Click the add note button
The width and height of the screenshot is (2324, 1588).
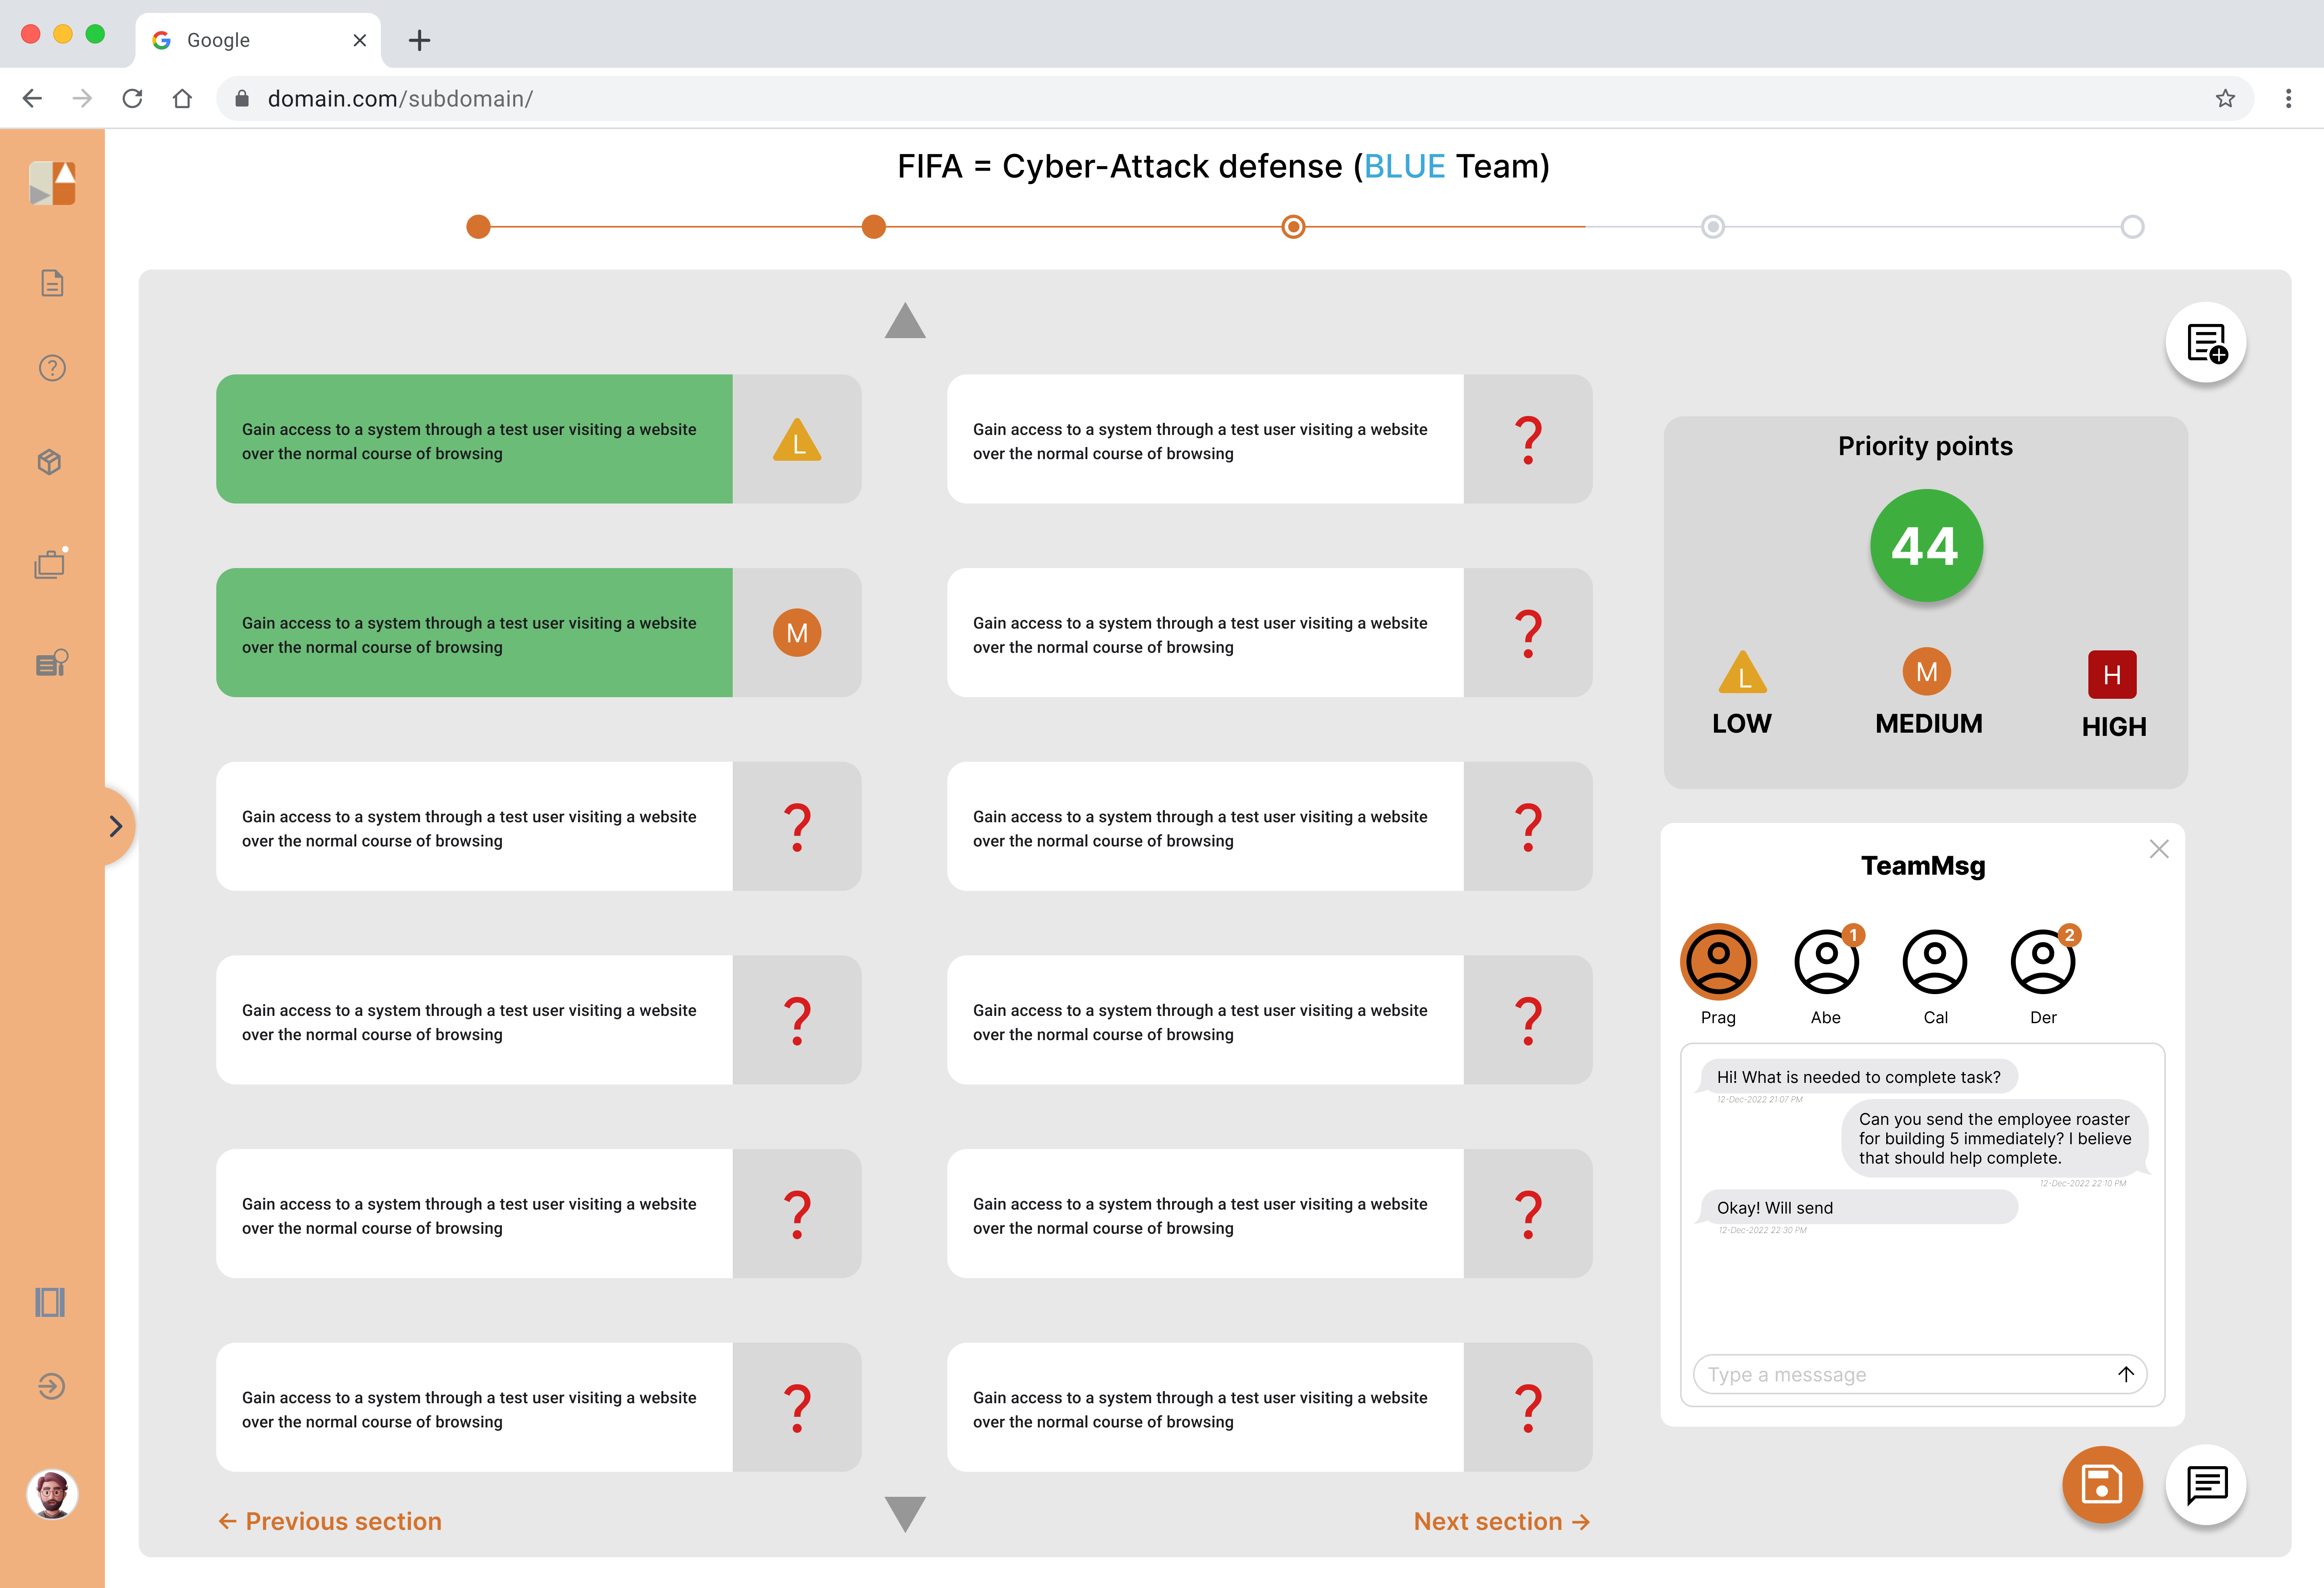(x=2206, y=343)
